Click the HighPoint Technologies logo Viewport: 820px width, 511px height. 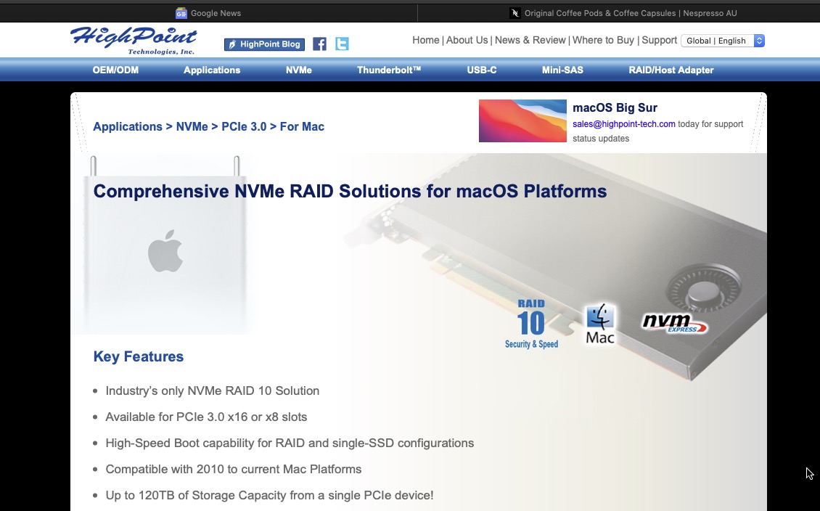pos(134,40)
